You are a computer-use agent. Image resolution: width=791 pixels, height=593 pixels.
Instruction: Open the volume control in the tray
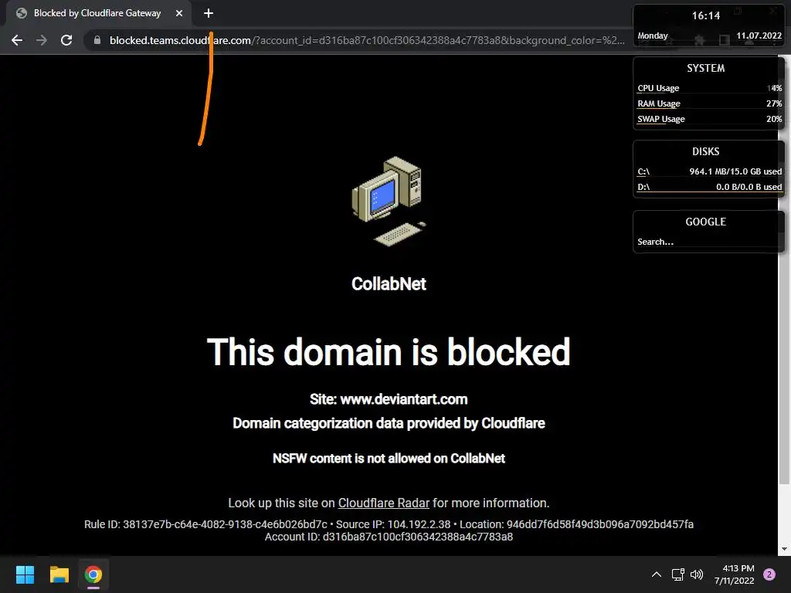(697, 574)
